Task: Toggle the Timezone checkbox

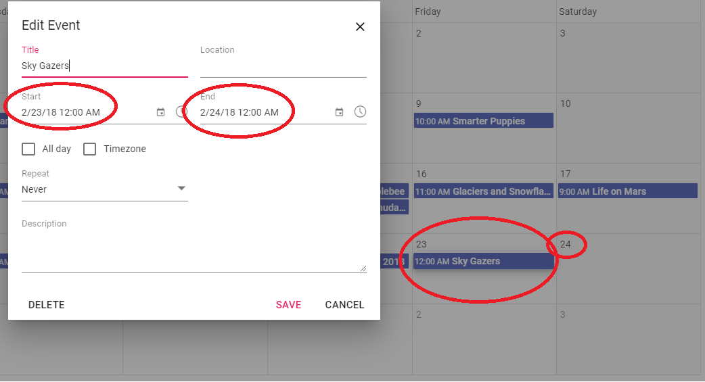Action: click(89, 149)
